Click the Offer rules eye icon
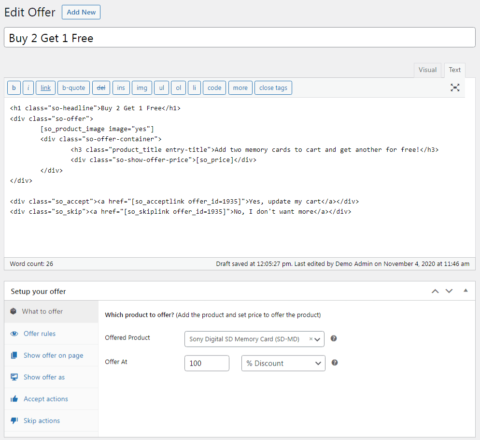 pos(14,334)
